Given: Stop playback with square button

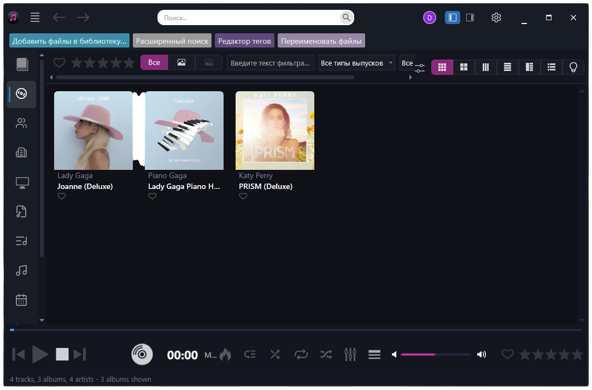Looking at the screenshot, I should coord(62,354).
